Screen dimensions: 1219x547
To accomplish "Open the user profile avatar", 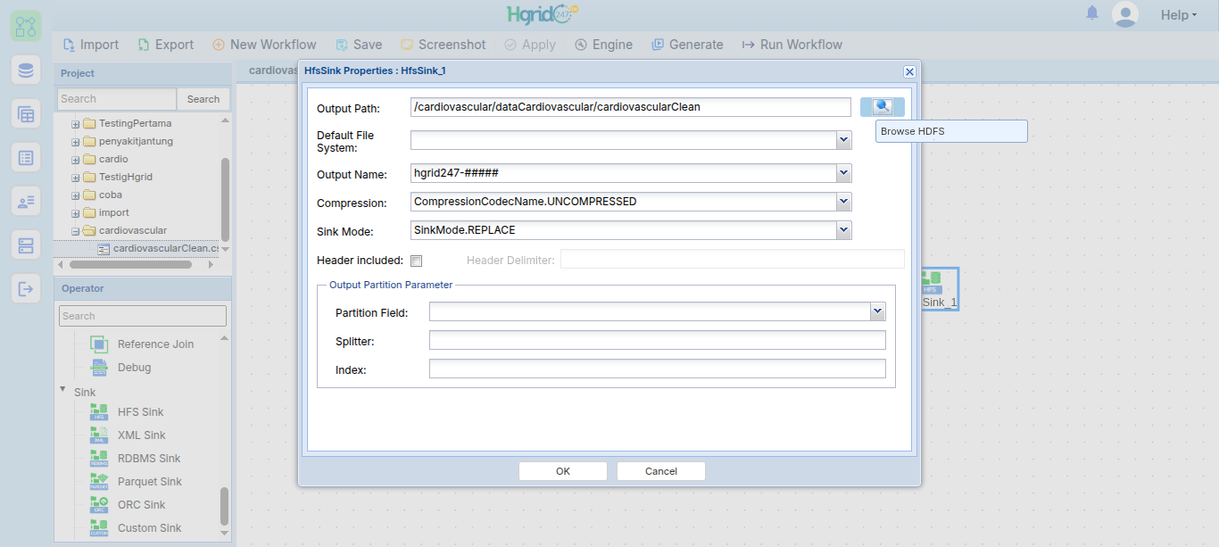I will (x=1126, y=14).
